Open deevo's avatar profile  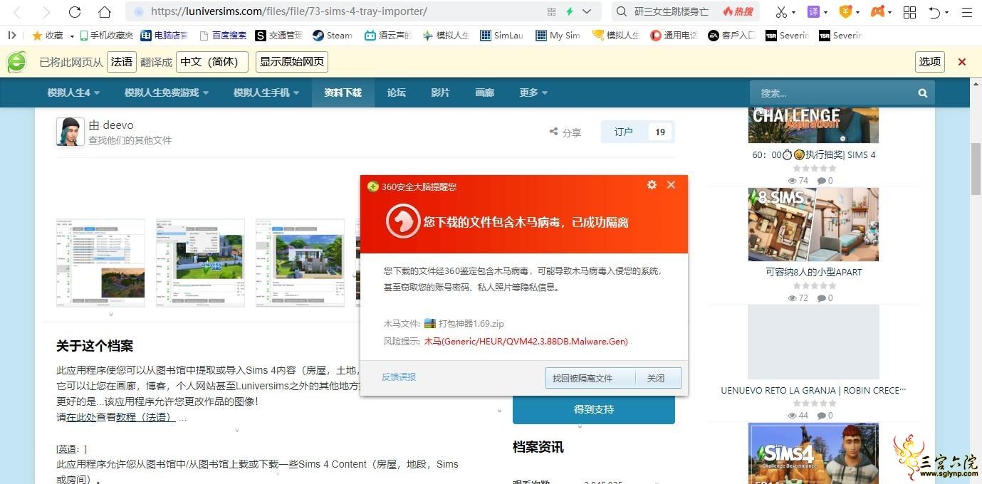[70, 132]
